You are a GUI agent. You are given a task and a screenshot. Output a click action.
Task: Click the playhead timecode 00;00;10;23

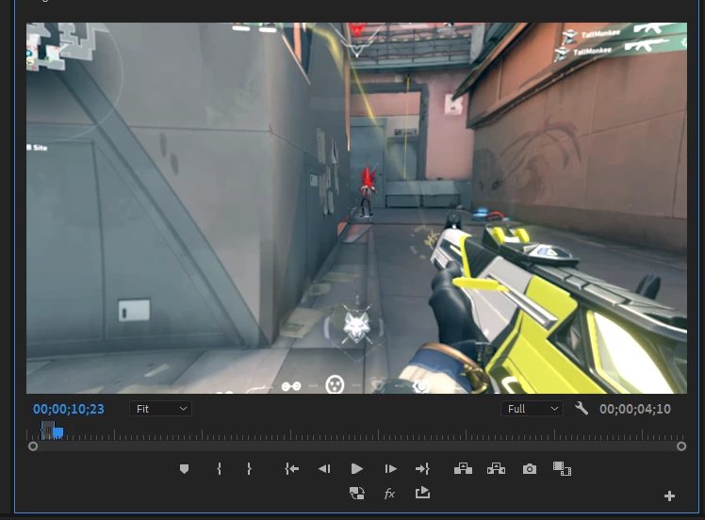tap(69, 409)
